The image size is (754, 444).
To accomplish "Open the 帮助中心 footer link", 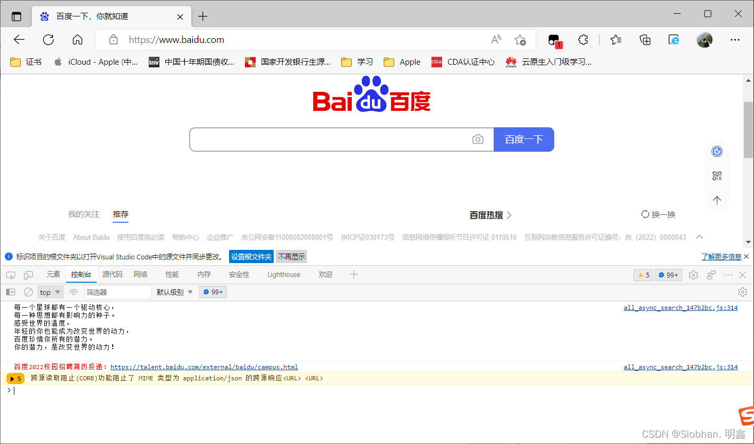I will (185, 237).
